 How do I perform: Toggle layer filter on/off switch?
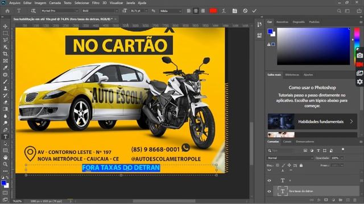coord(343,150)
